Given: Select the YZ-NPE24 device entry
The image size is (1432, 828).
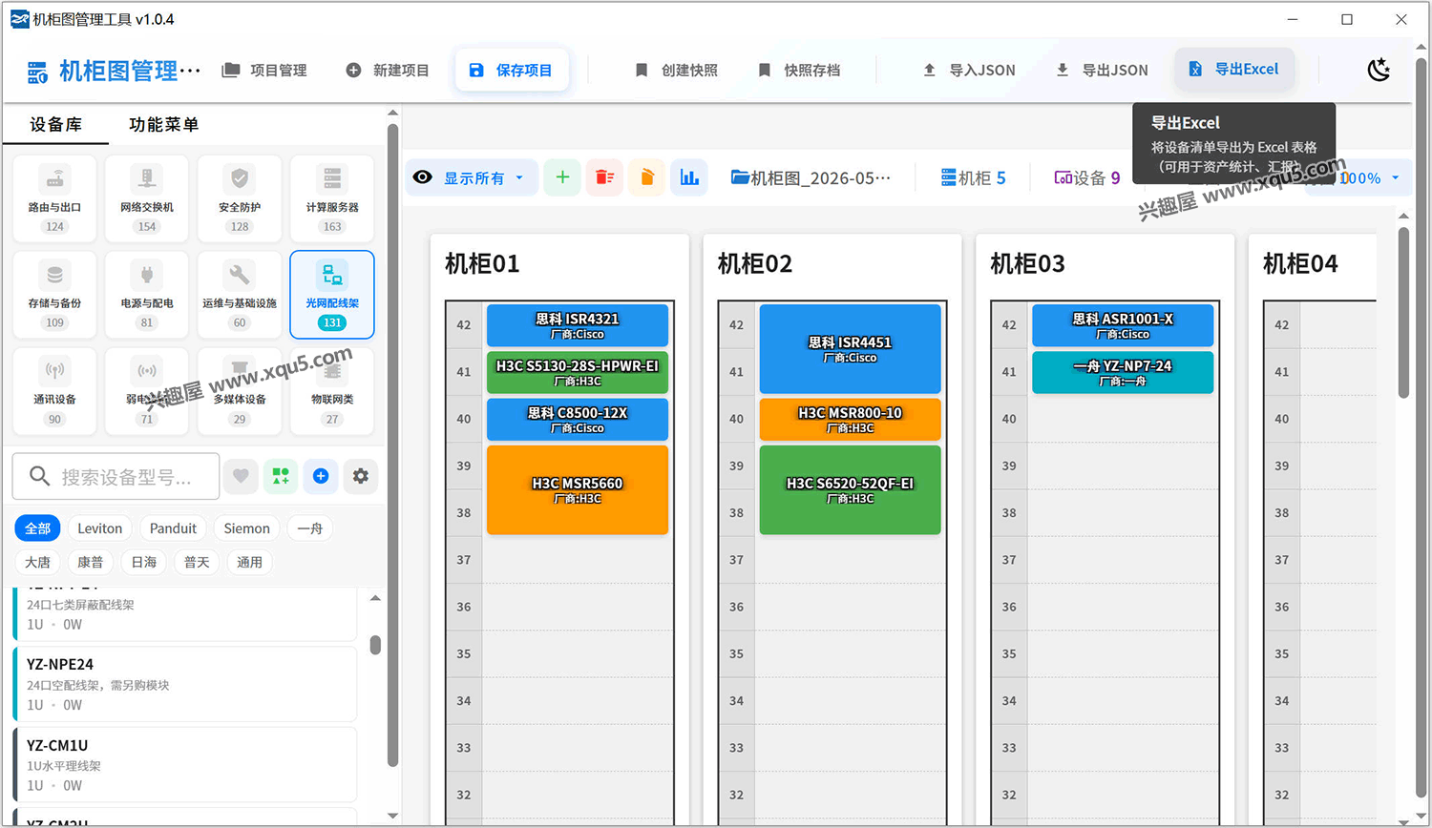Looking at the screenshot, I should 185,684.
